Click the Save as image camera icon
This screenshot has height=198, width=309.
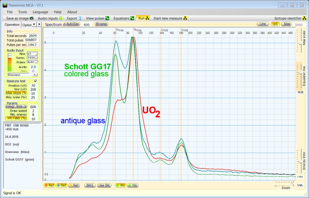32,18
